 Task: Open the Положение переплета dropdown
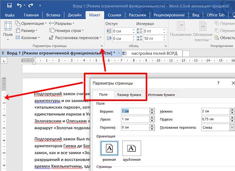pyautogui.click(x=232, y=127)
